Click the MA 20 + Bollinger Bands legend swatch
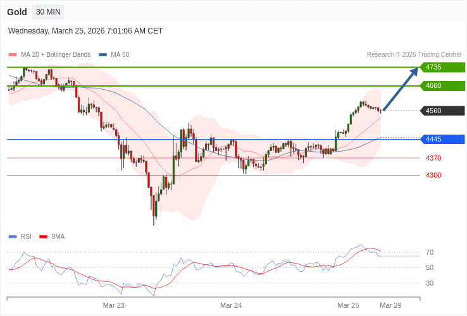Image resolution: width=467 pixels, height=316 pixels. (x=13, y=55)
